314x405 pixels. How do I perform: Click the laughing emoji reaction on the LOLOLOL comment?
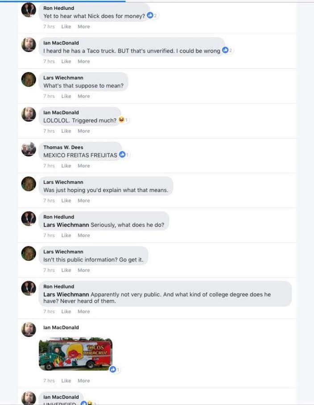click(121, 120)
